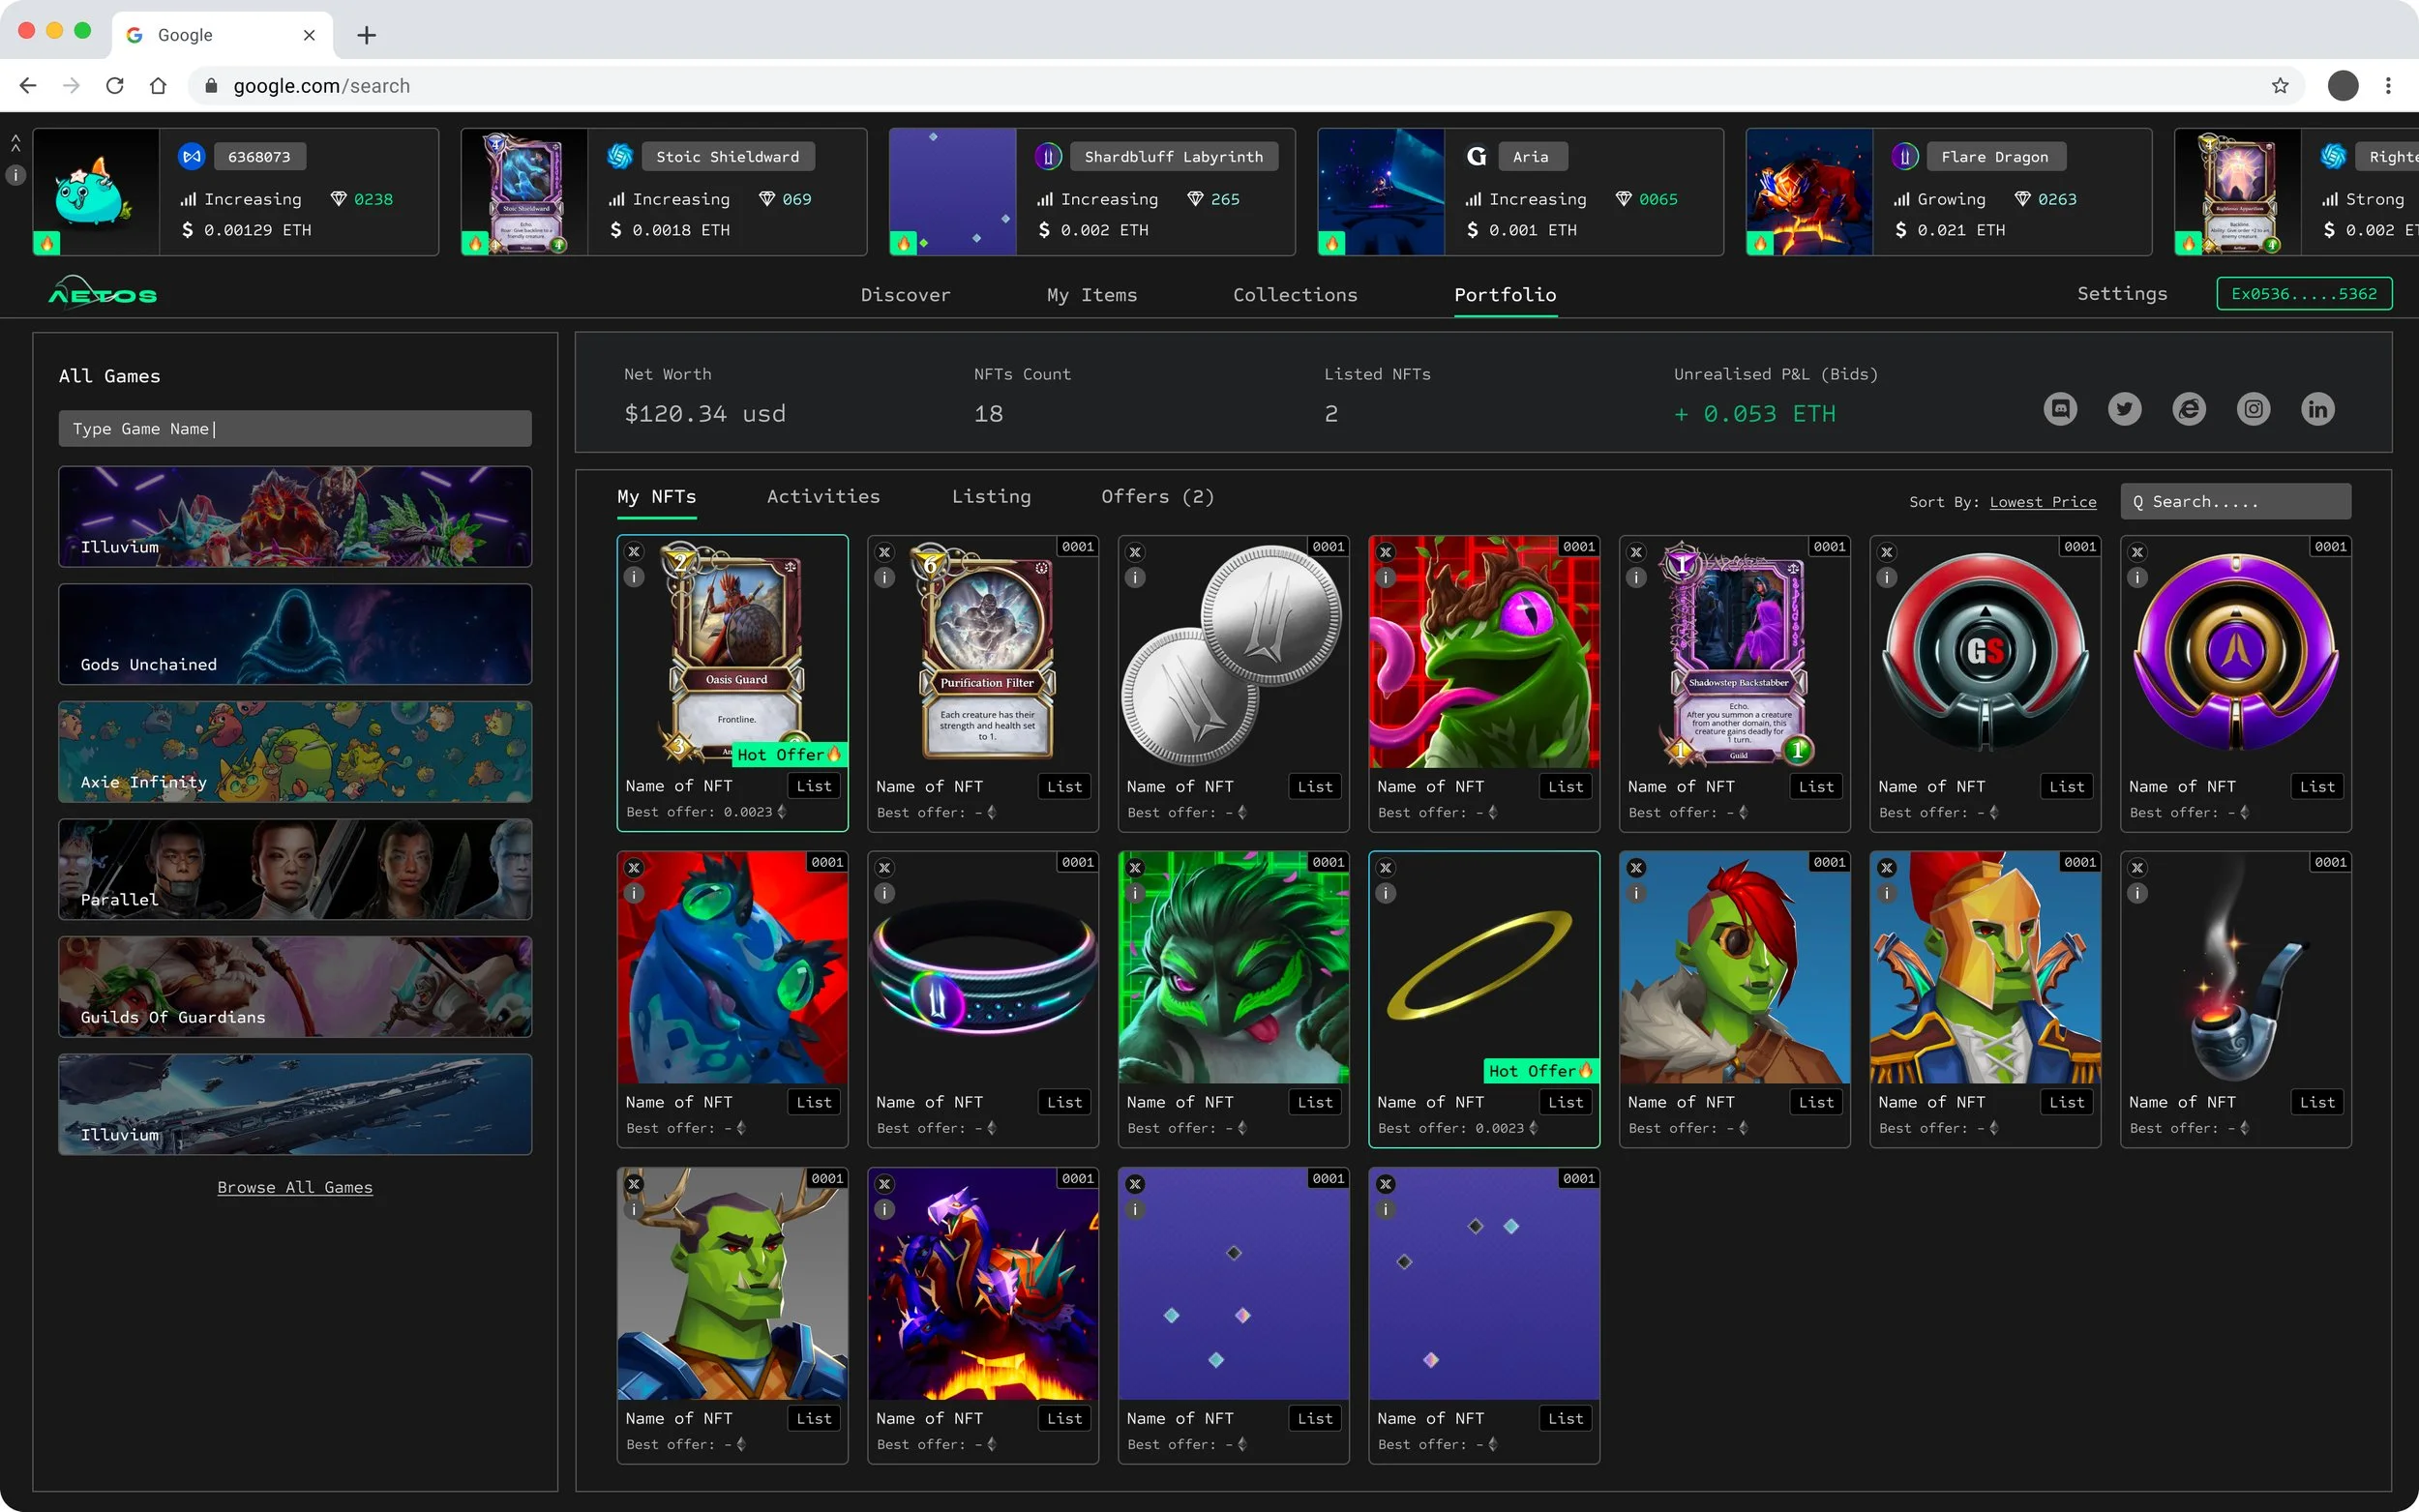2419x1512 pixels.
Task: Open the Lowest Price sort dropdown
Action: tap(2042, 502)
